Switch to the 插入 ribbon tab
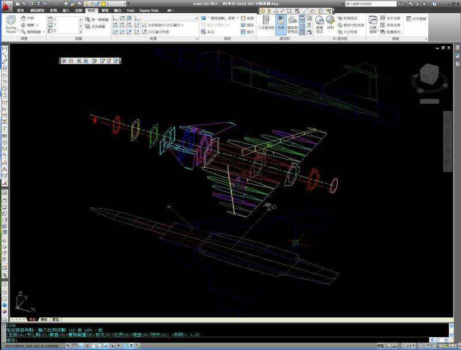The width and height of the screenshot is (461, 350). (x=66, y=10)
